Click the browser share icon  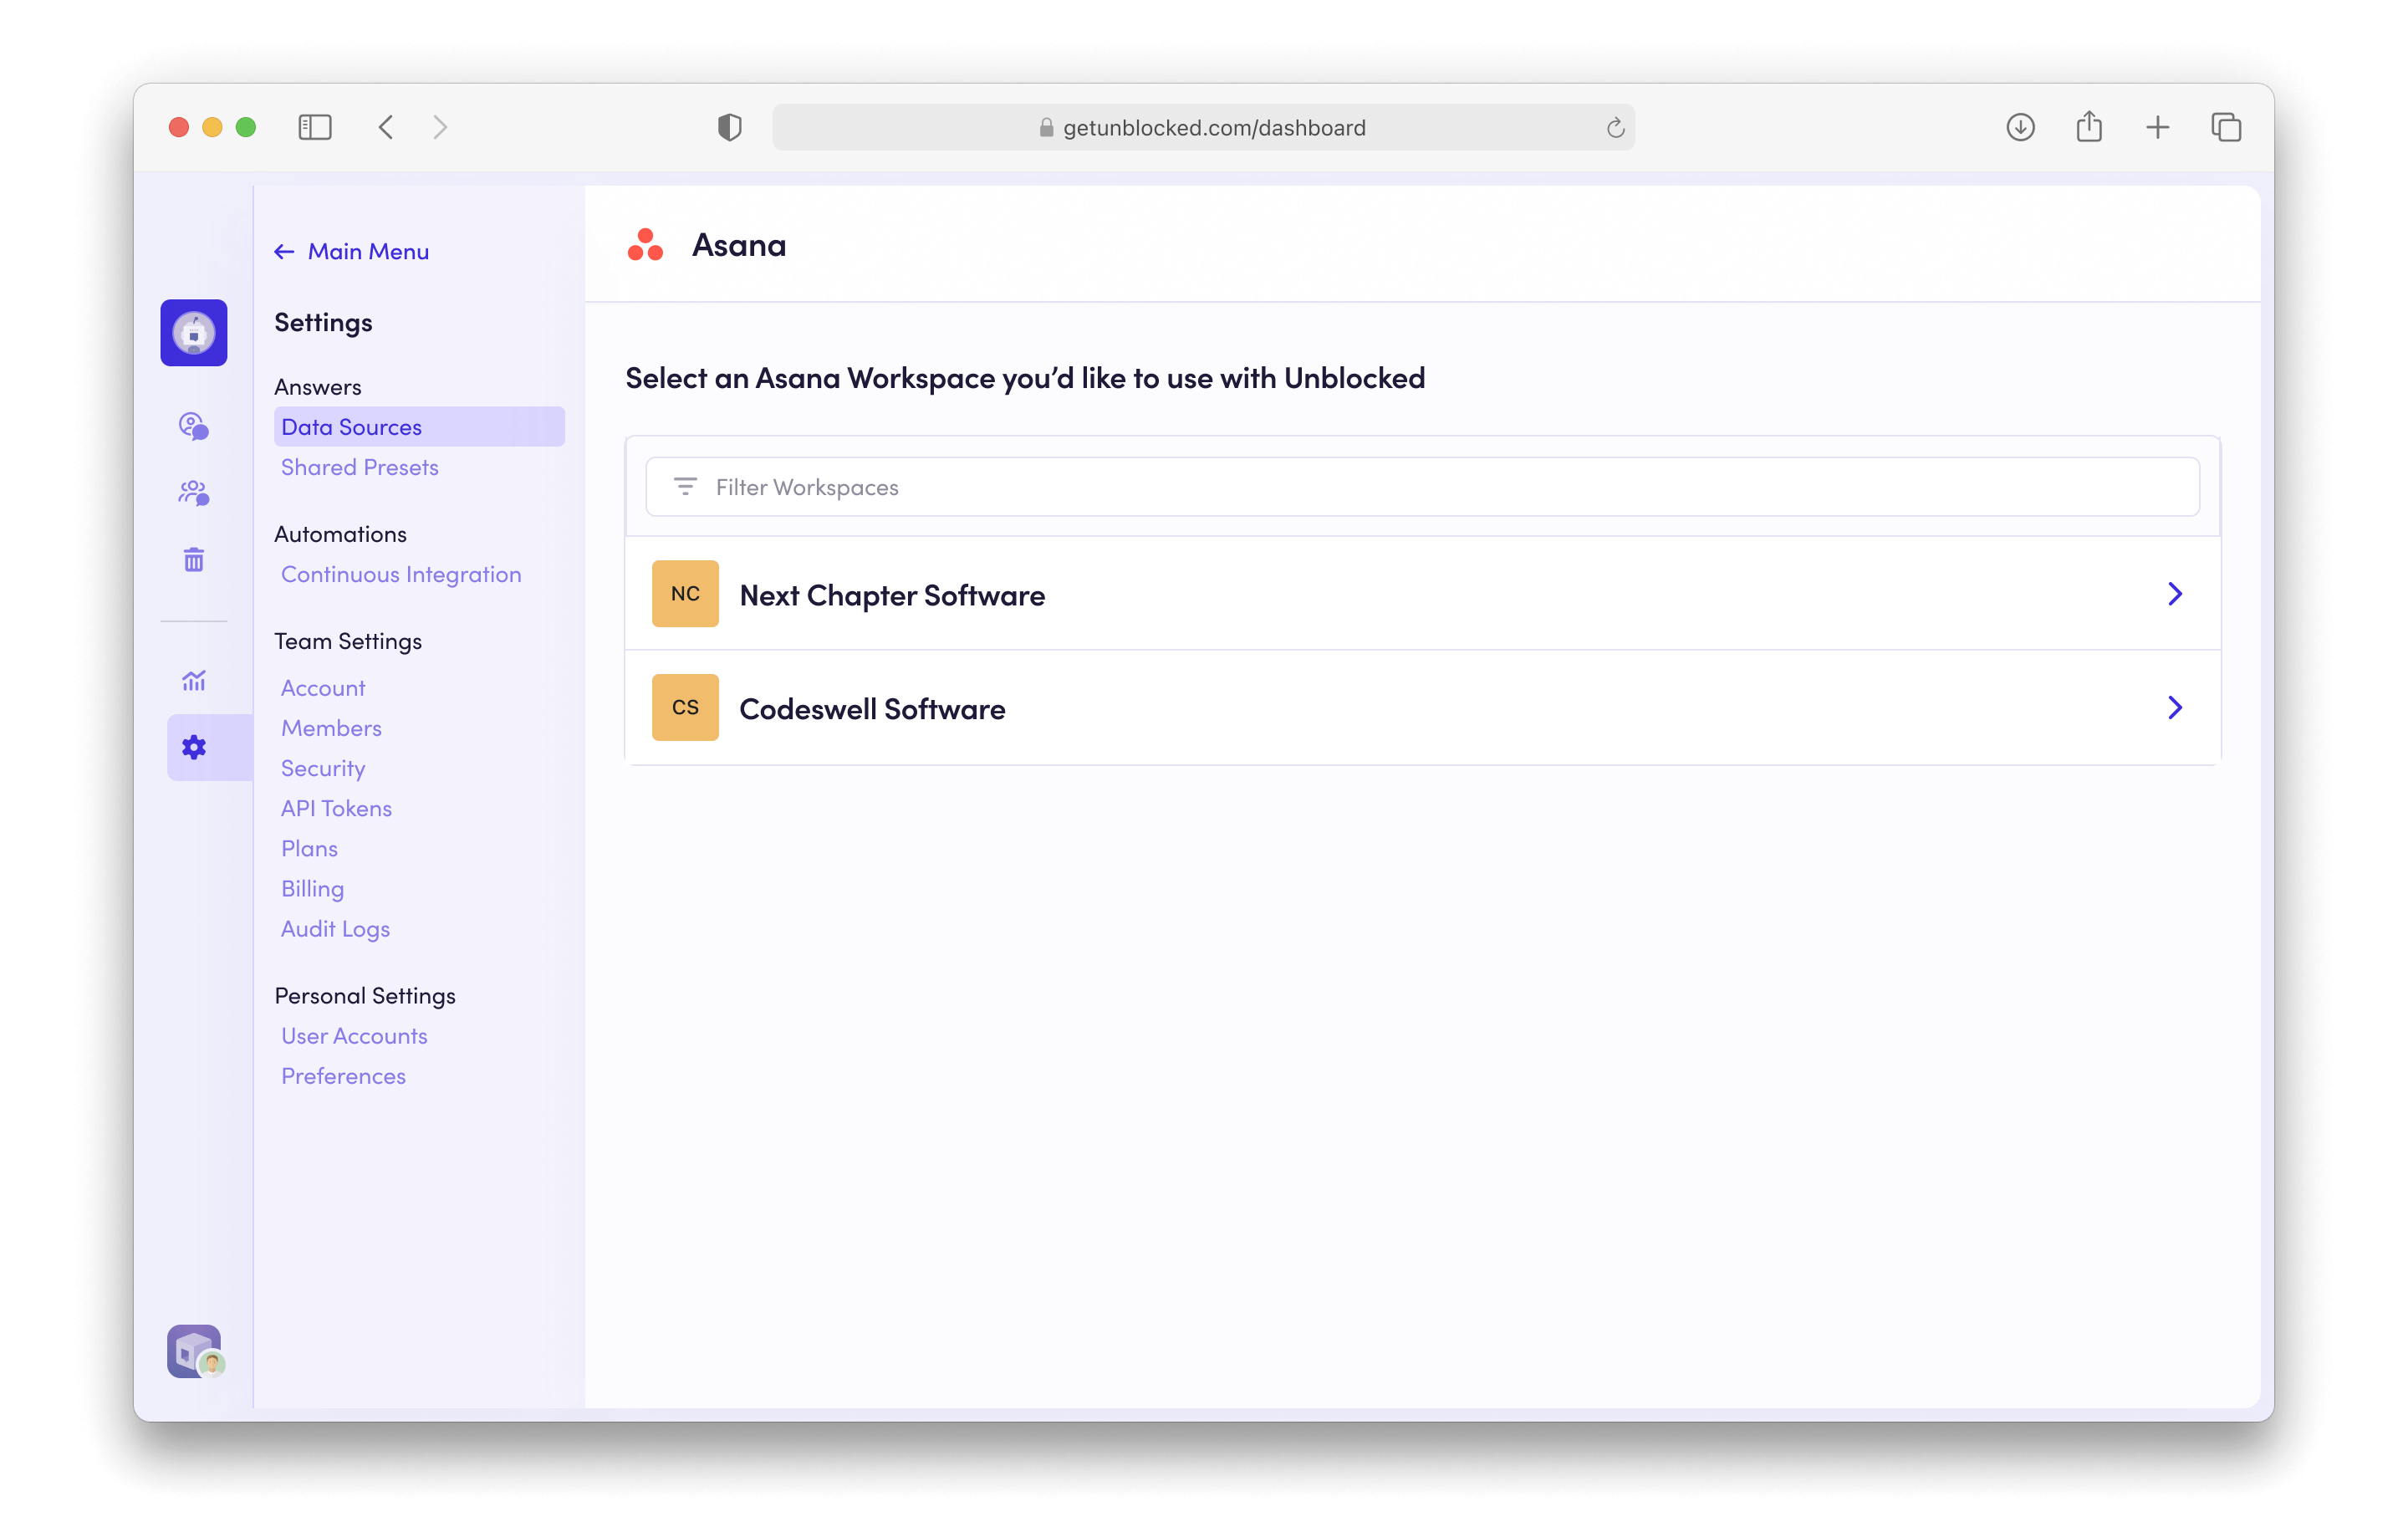tap(2088, 127)
